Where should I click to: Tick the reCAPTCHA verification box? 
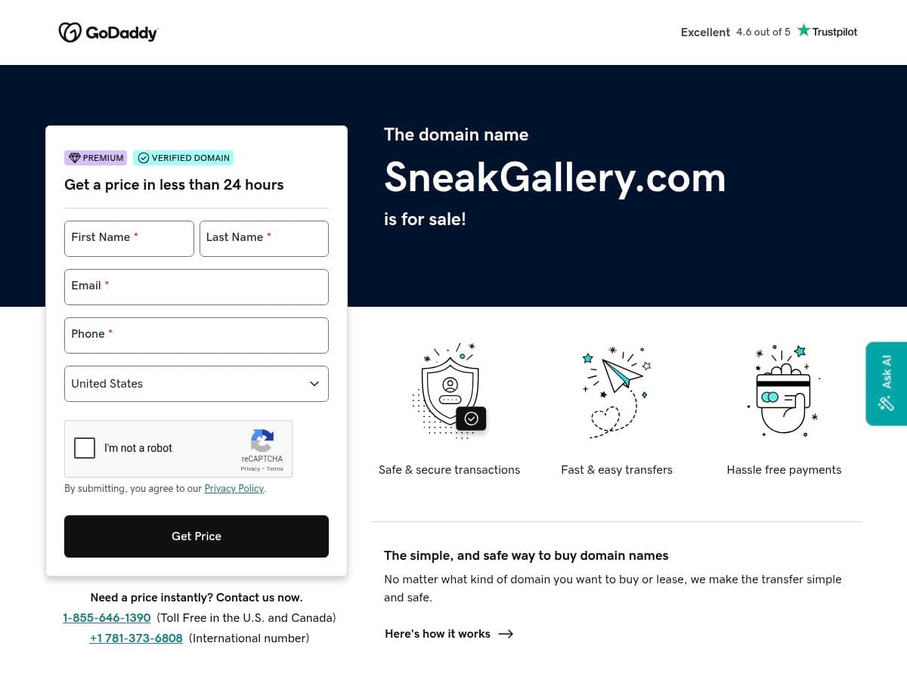tap(85, 448)
